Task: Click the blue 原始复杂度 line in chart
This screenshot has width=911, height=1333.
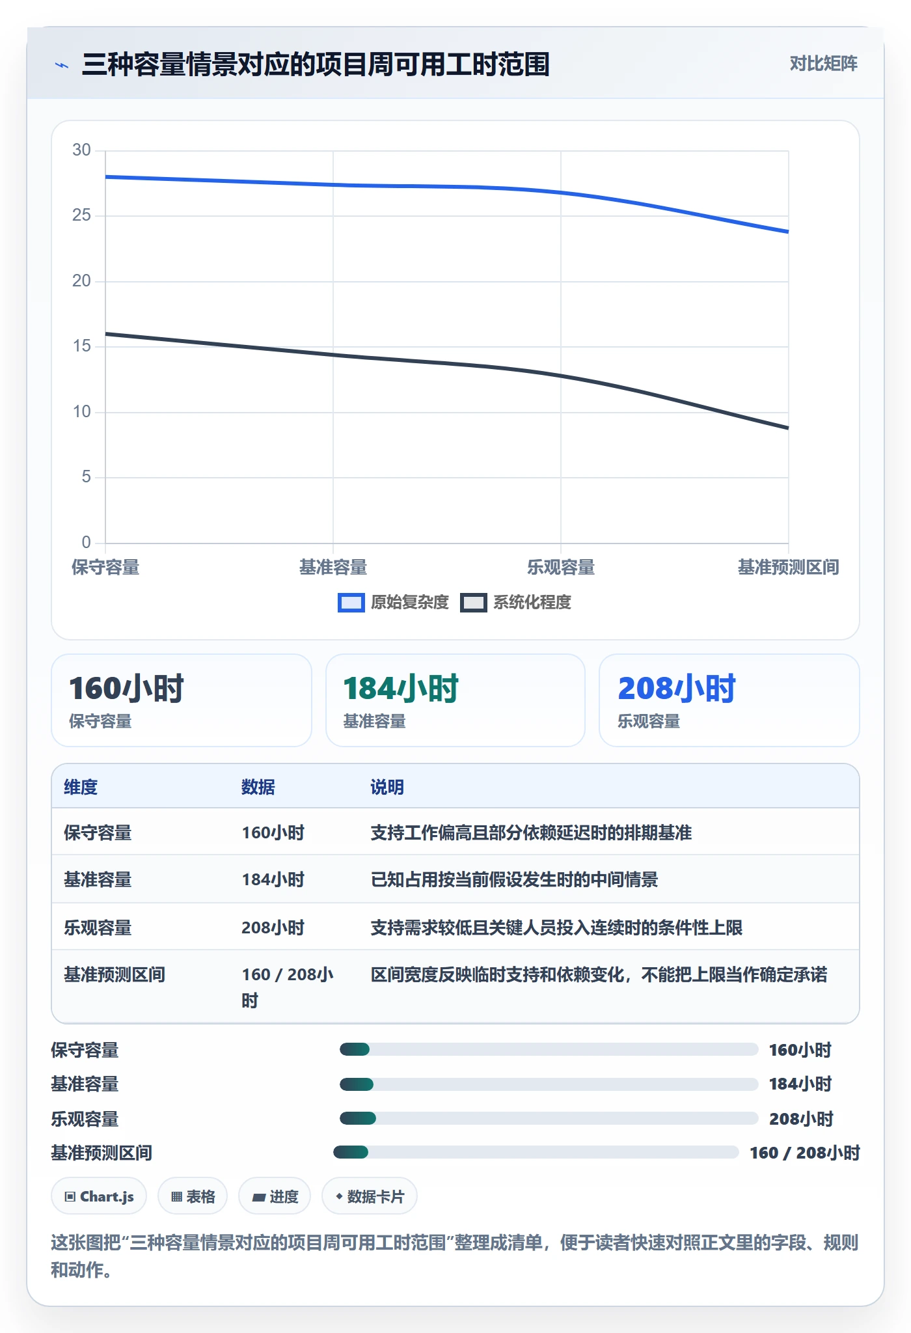Action: (447, 187)
